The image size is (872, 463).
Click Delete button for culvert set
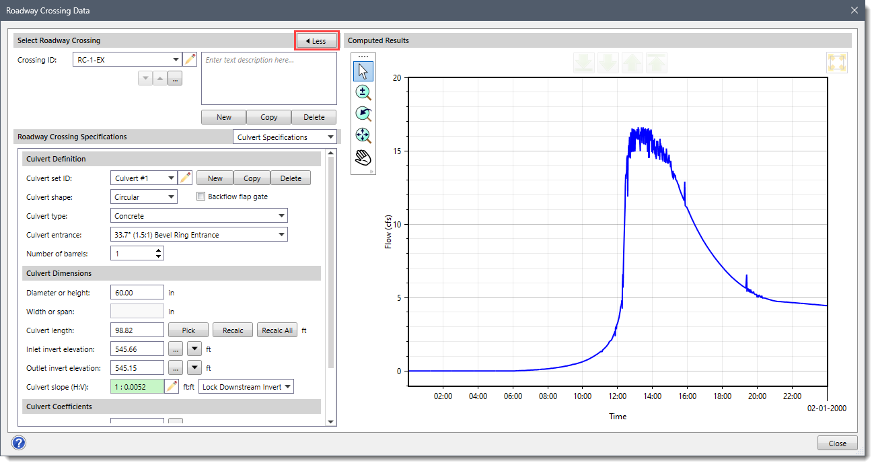click(x=291, y=178)
